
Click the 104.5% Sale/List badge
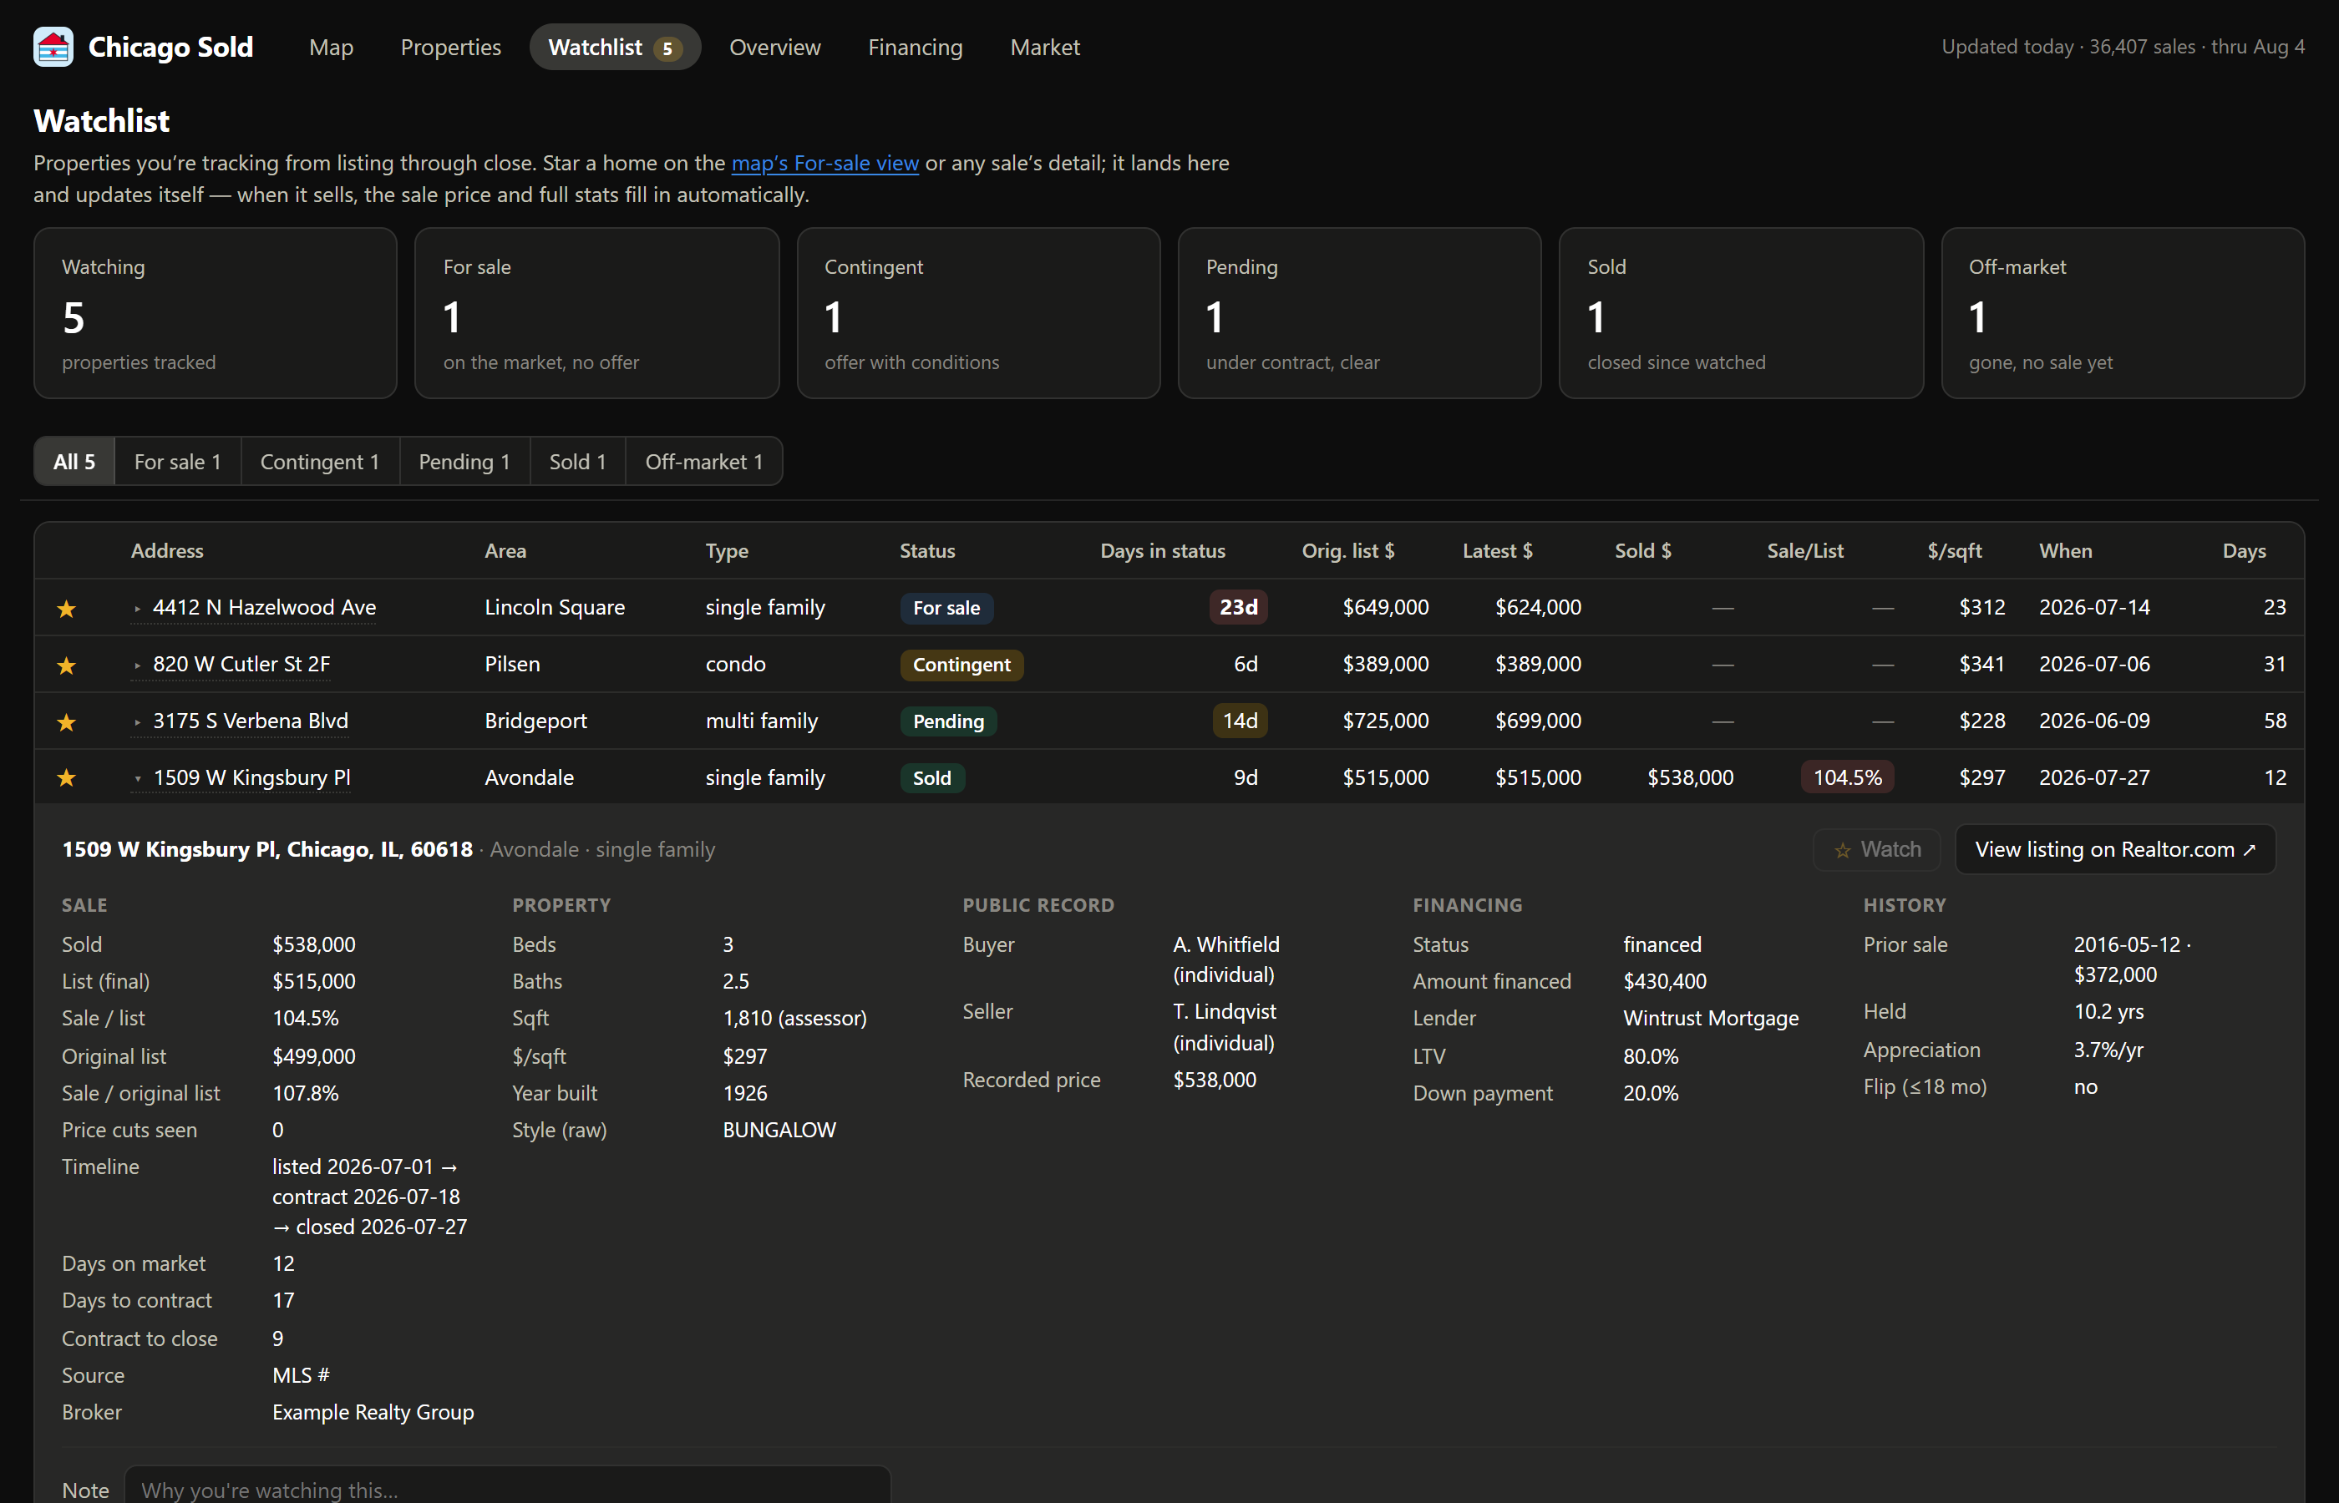click(1847, 778)
